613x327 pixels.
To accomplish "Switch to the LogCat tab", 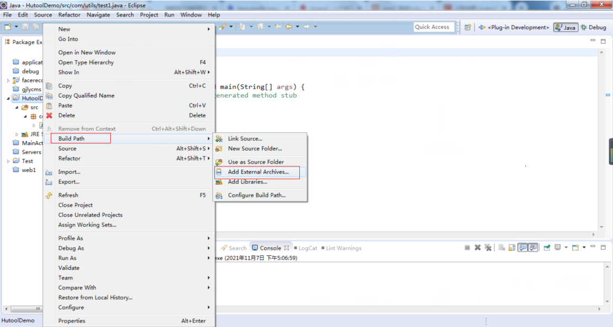I will click(306, 248).
